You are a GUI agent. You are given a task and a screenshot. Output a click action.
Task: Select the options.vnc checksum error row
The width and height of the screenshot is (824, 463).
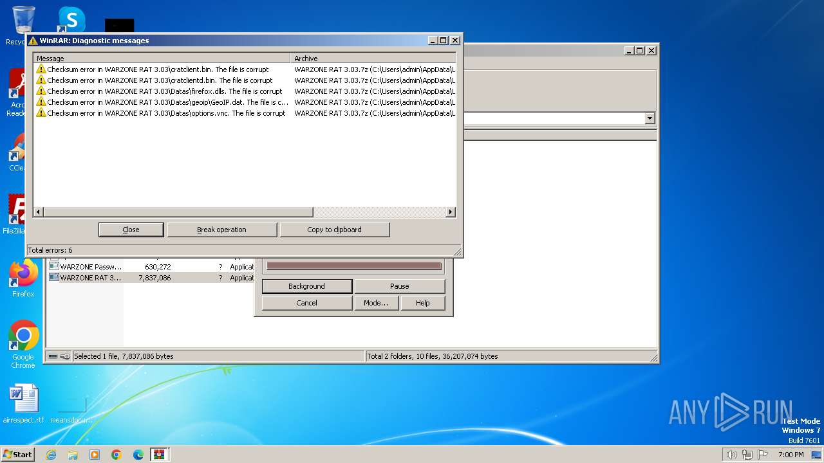click(245, 113)
